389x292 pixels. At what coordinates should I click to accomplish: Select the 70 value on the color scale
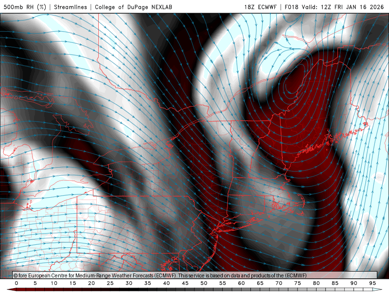tap(279, 283)
